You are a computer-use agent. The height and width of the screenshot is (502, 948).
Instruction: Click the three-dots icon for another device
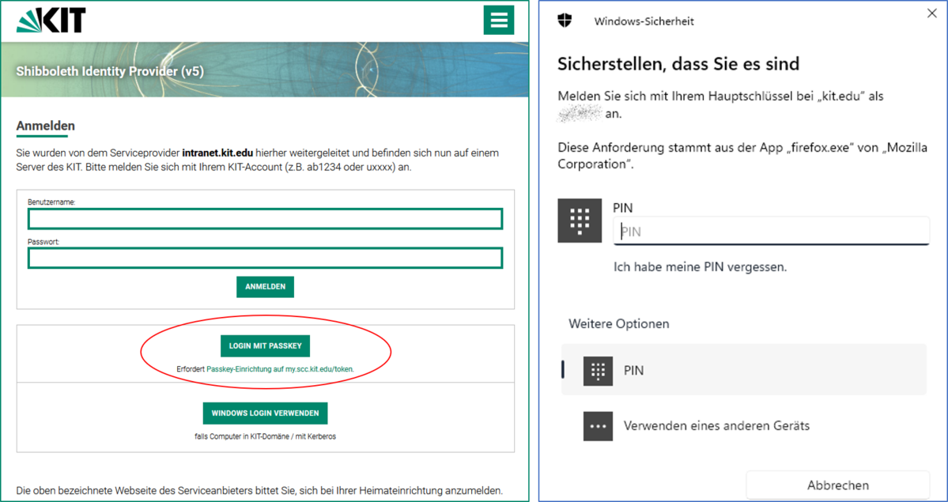598,425
